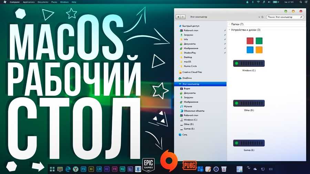Open the Recycle Bin dock icon
The width and height of the screenshot is (310, 174).
coord(224,169)
